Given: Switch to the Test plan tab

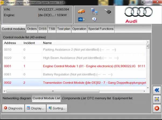Looking at the screenshot, I should (x=64, y=29).
